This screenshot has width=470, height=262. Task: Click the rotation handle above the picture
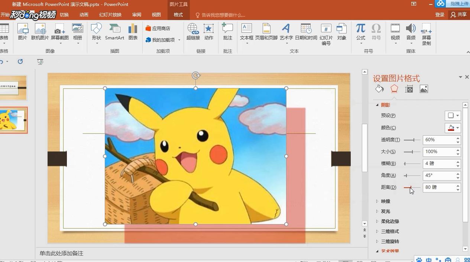(x=196, y=76)
